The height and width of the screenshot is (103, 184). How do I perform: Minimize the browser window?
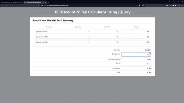pos(174,1)
